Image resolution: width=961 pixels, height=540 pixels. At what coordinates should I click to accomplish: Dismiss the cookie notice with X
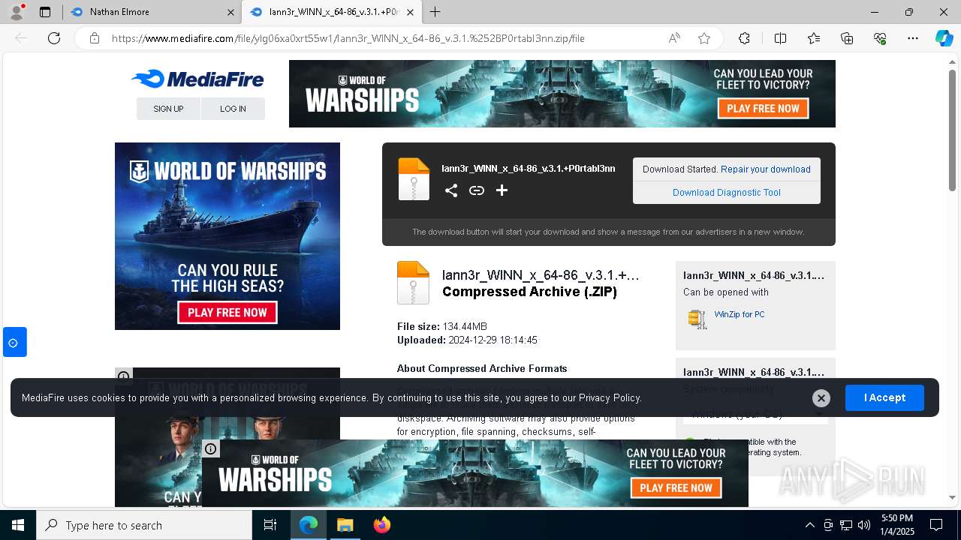(821, 398)
